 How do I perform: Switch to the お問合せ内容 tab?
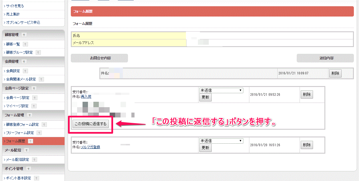pos(99,58)
